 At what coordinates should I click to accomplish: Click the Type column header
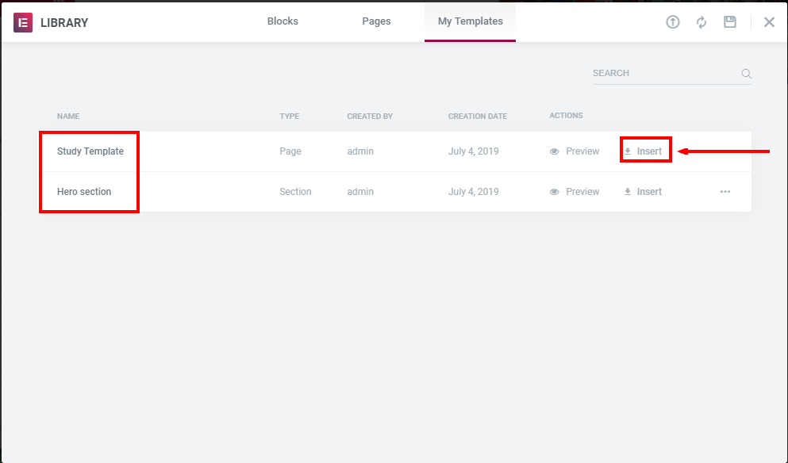(289, 116)
